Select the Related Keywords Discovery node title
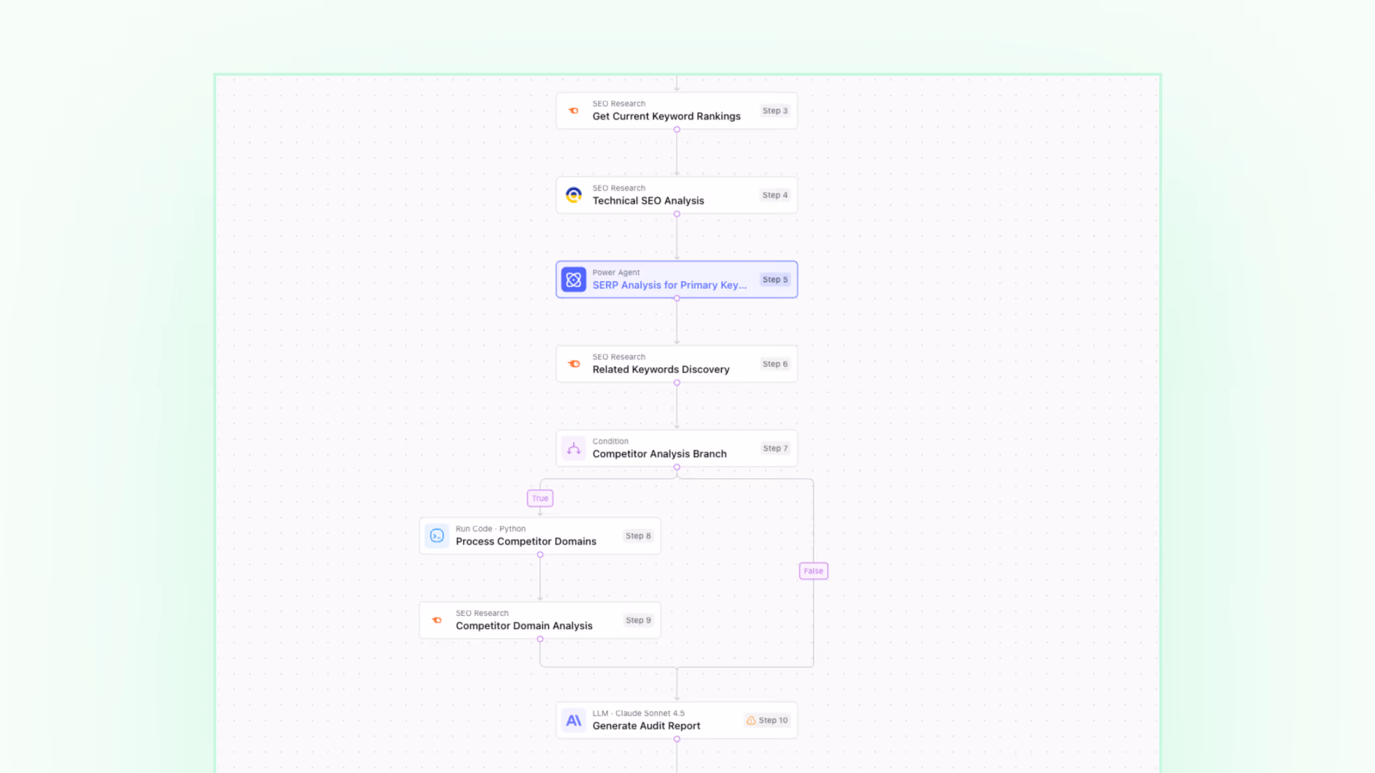 (x=660, y=369)
